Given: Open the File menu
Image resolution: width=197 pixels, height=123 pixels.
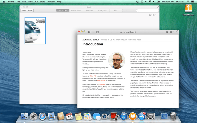Looking at the screenshot, I should [18, 2].
